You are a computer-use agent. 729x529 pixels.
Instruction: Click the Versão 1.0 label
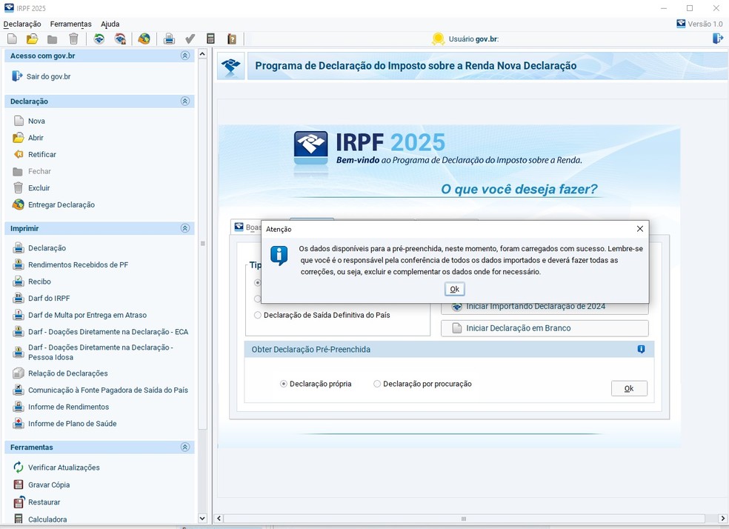(x=705, y=24)
